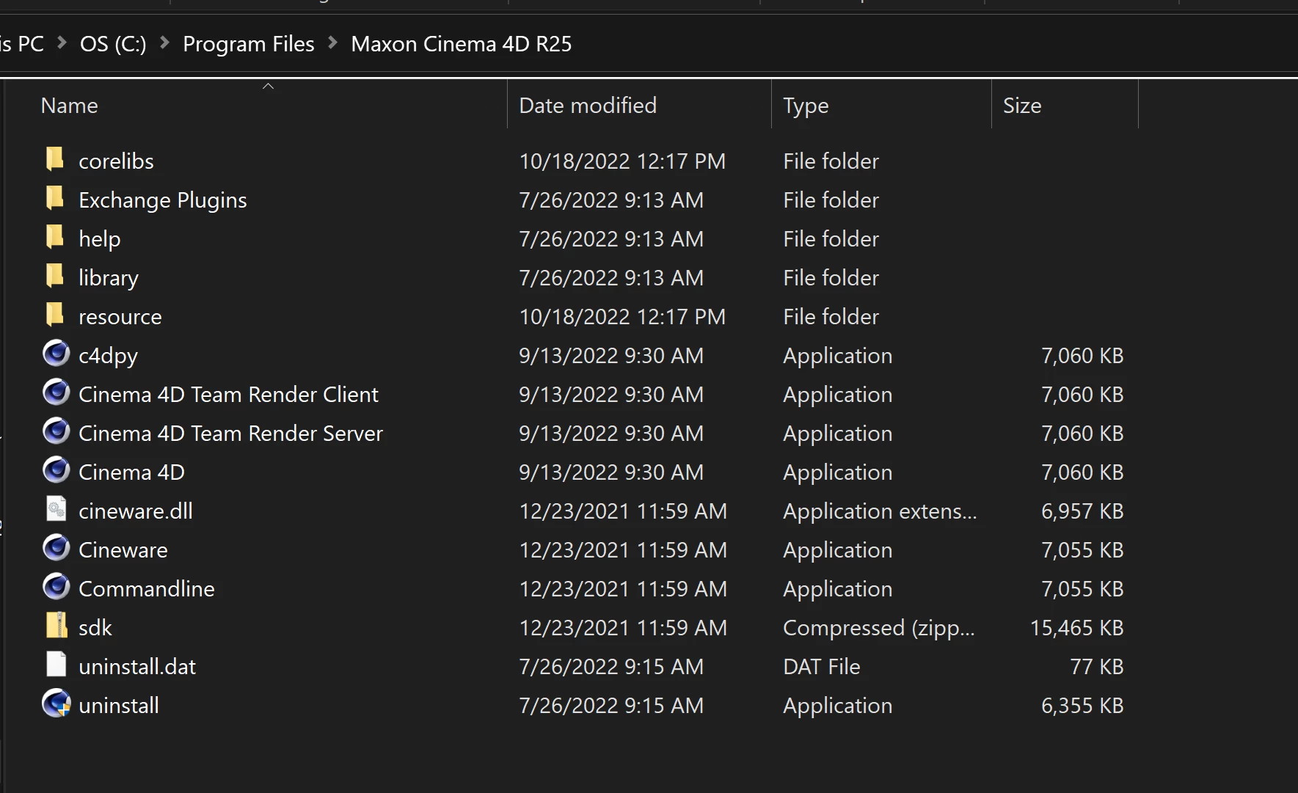1298x793 pixels.
Task: Click the 15,465 KB size value
Action: point(1076,628)
